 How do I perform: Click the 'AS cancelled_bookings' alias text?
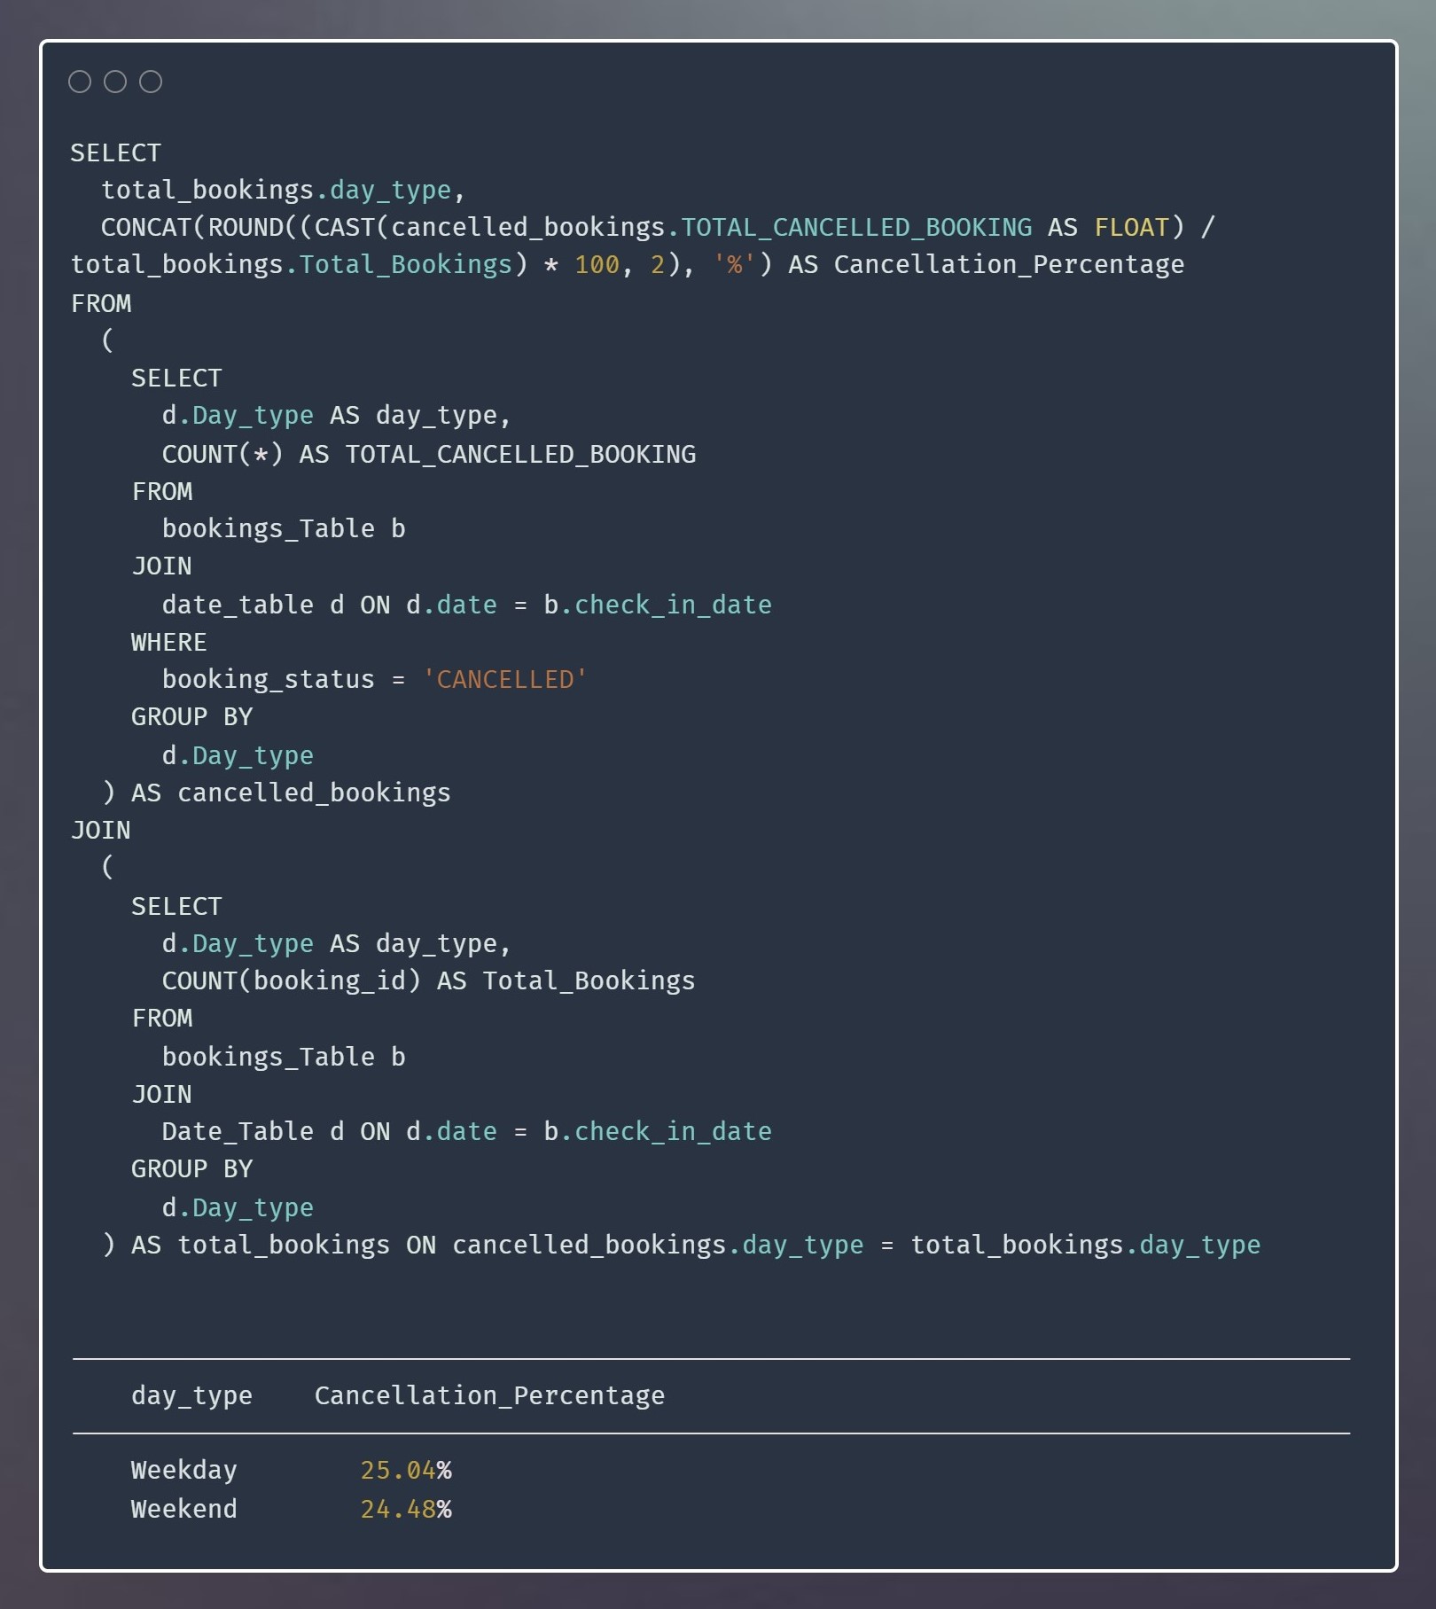291,793
